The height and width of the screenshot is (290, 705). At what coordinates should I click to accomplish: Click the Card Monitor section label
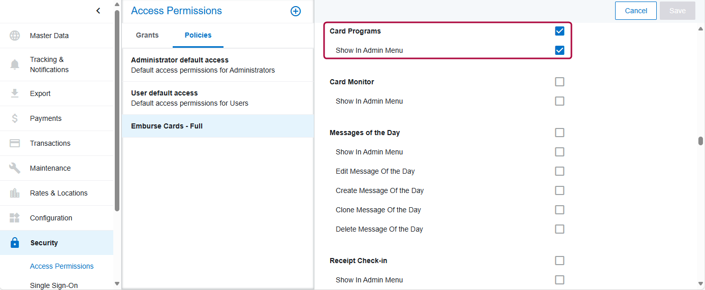pos(352,82)
